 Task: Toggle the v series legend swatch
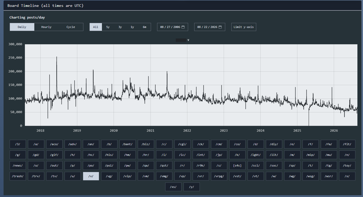click(181, 40)
